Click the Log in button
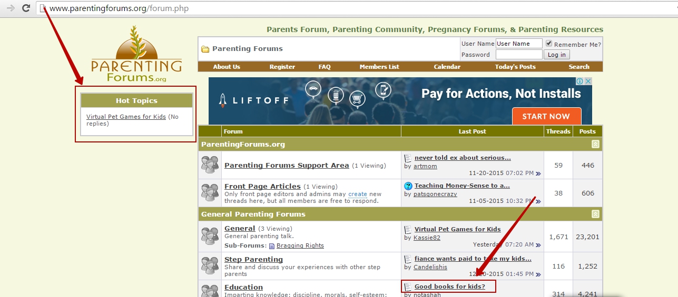The width and height of the screenshot is (678, 297). click(x=556, y=55)
